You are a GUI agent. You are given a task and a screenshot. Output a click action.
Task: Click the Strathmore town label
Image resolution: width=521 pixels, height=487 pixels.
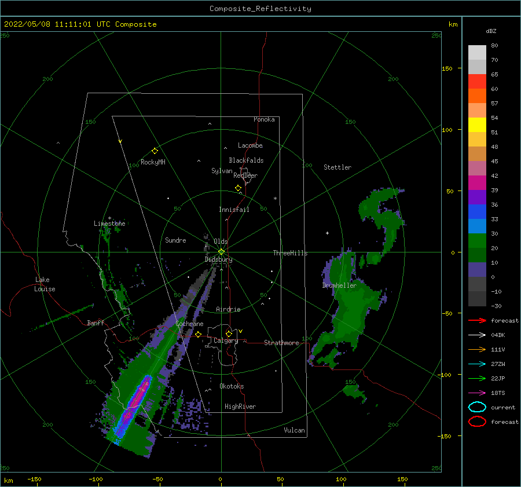click(281, 343)
